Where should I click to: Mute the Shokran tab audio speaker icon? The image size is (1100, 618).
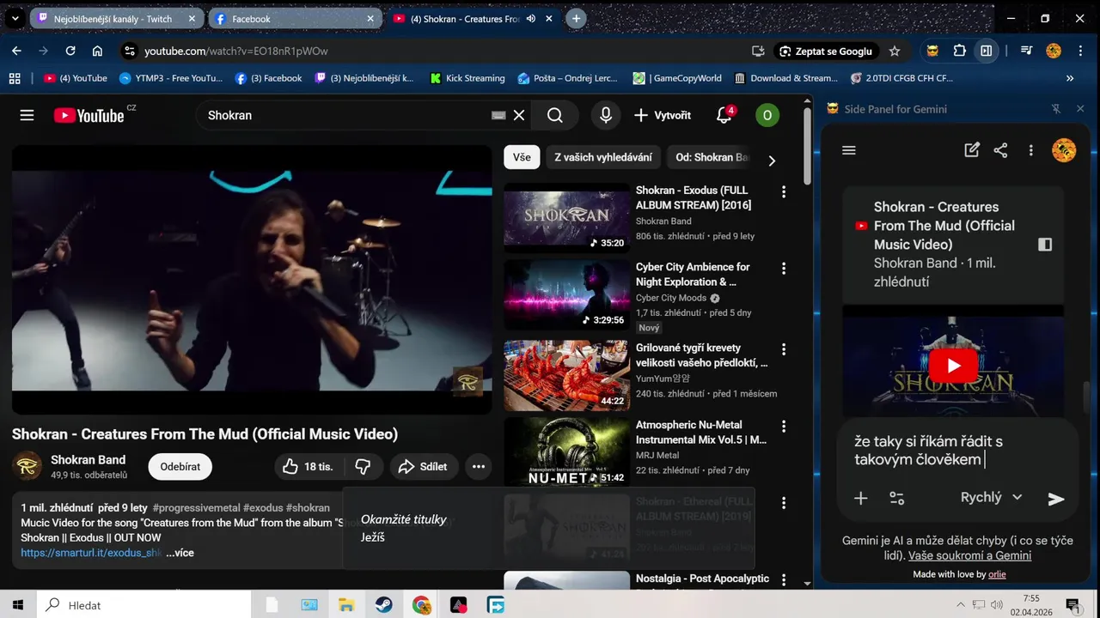click(531, 19)
